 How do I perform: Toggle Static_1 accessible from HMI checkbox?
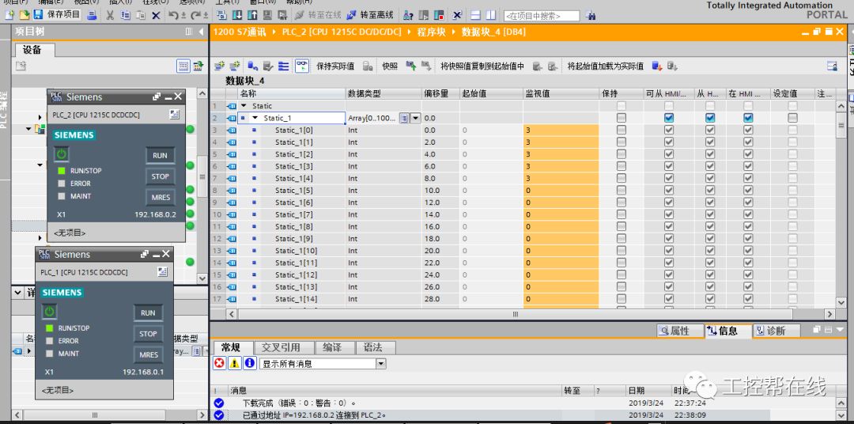[x=669, y=118]
